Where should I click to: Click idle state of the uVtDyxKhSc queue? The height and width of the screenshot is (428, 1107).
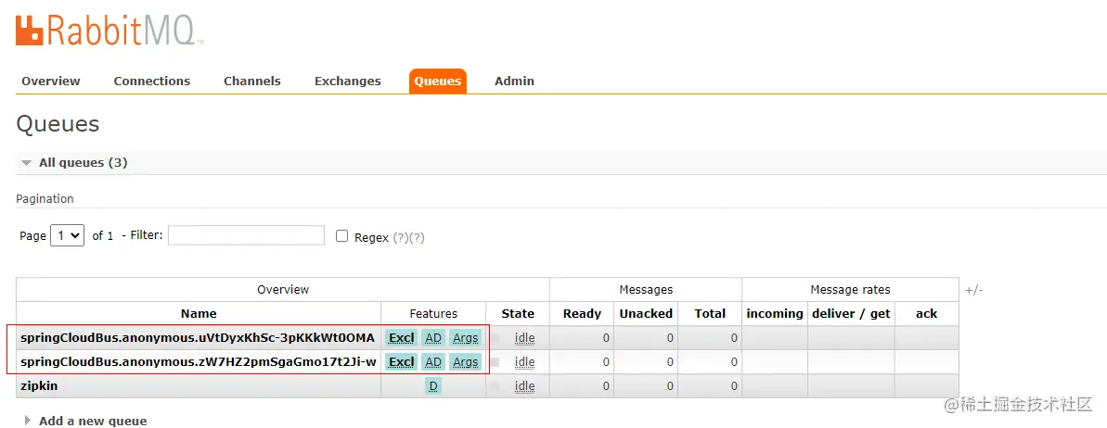[x=524, y=338]
